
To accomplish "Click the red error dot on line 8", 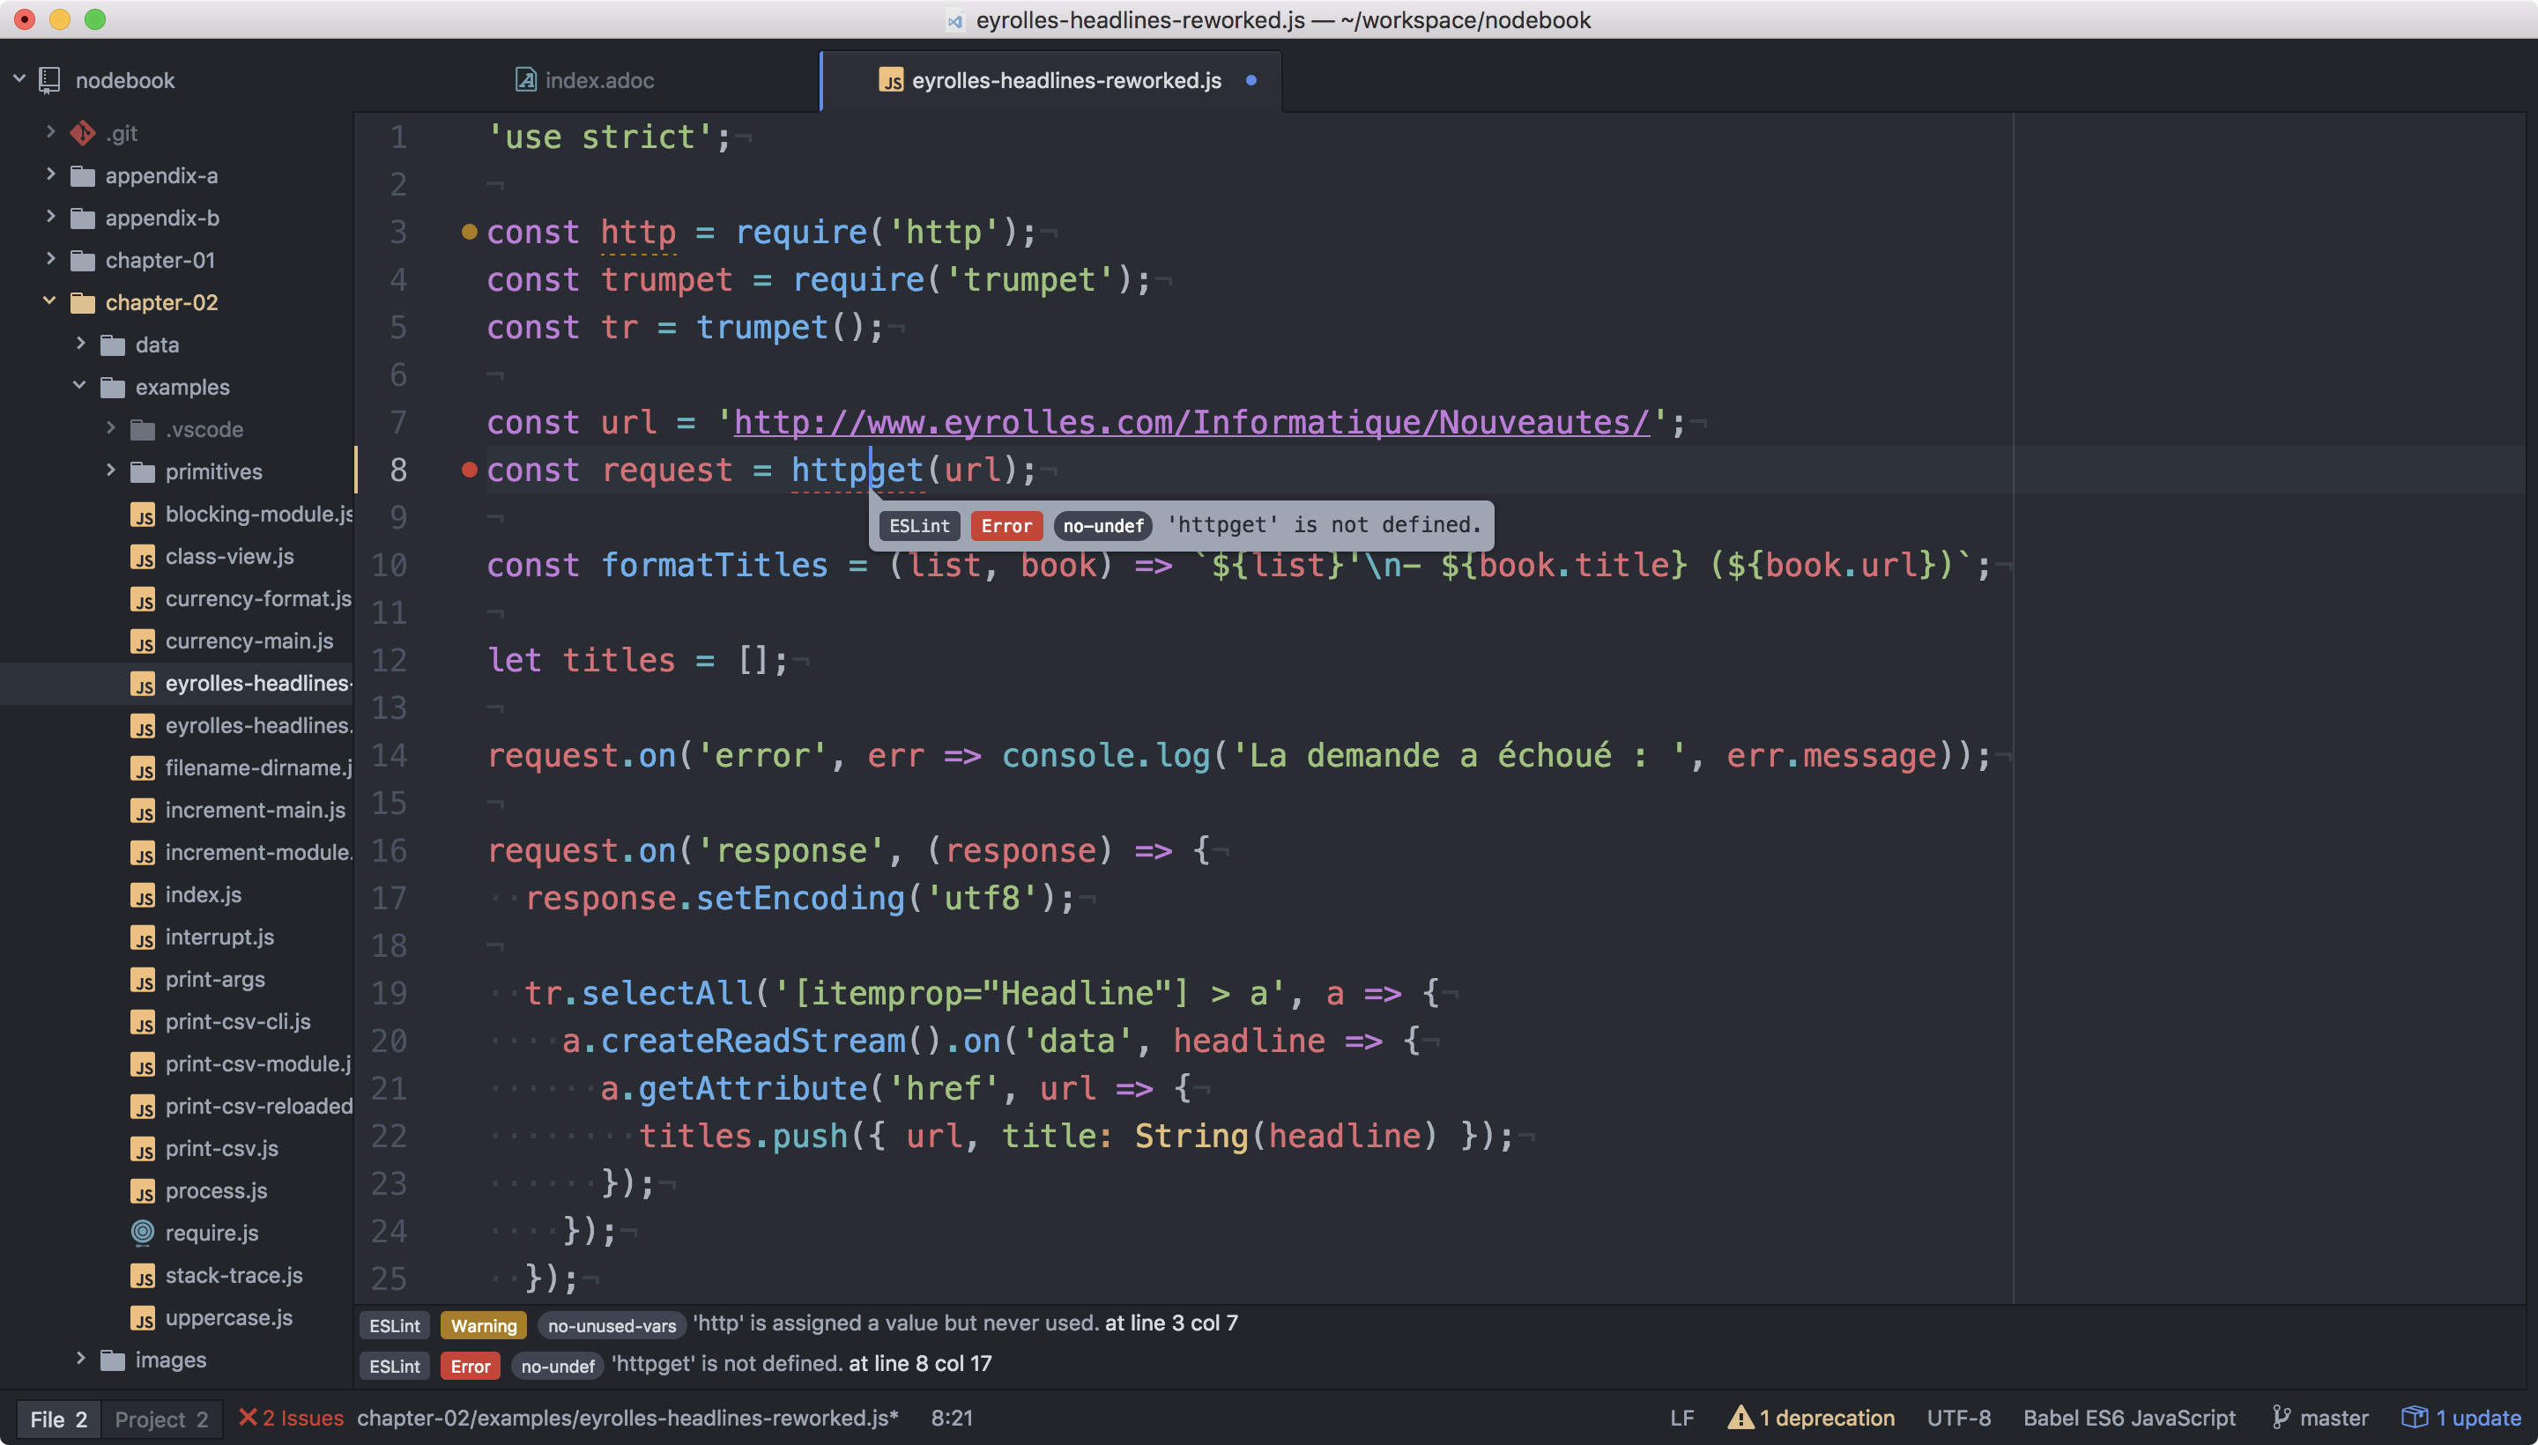I will point(470,471).
